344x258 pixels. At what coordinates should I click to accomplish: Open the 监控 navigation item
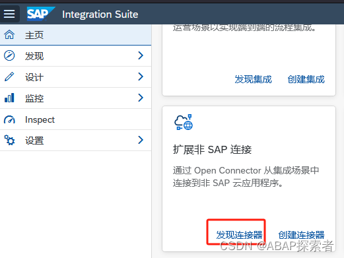[75, 98]
